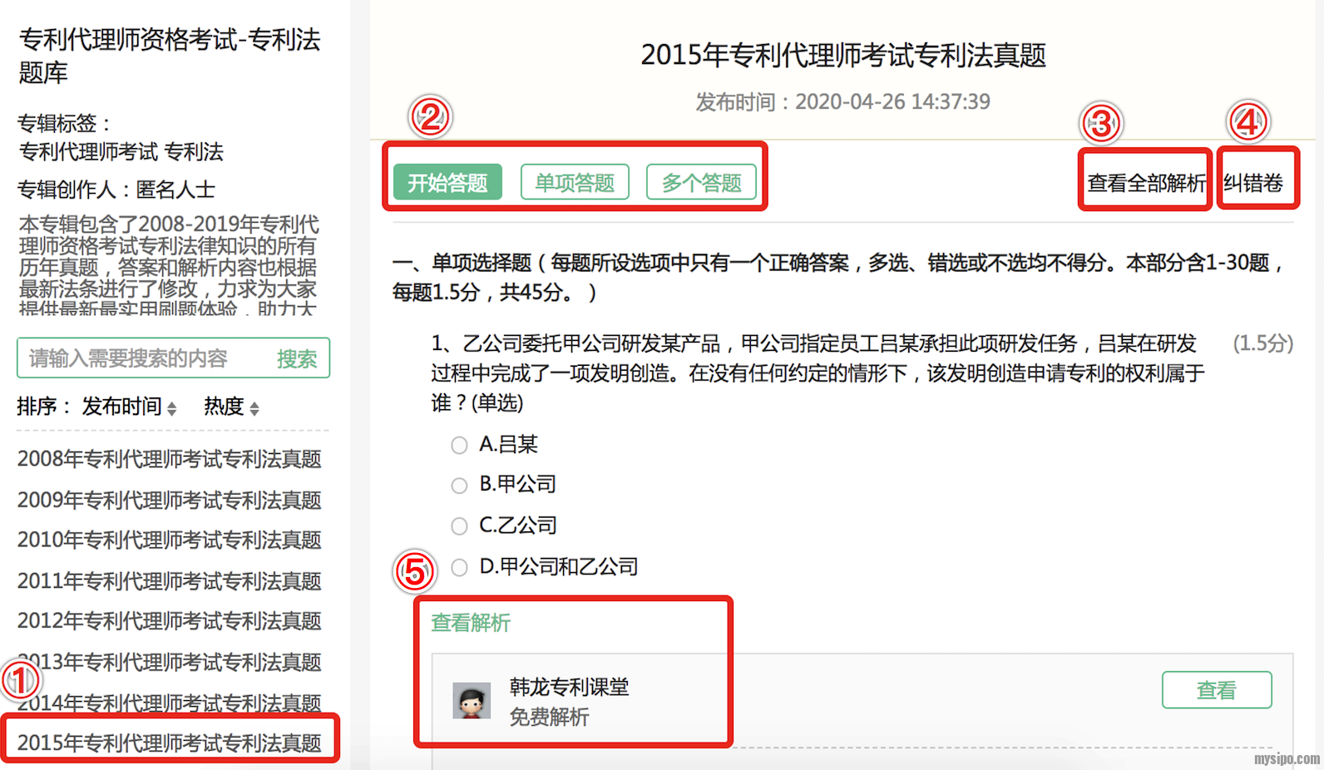Select radio option B.甲公司

point(459,486)
